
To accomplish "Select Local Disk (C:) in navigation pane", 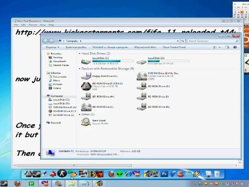I will pos(61,100).
